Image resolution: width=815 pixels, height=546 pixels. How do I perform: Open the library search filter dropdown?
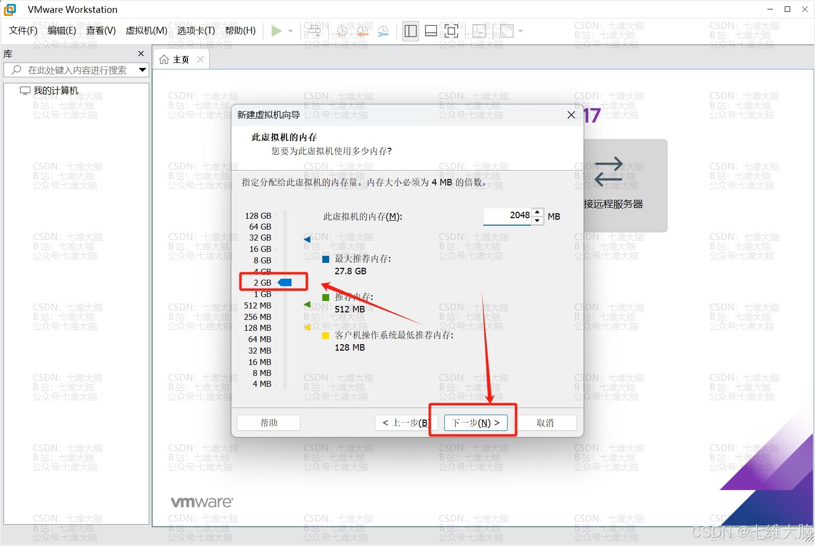point(143,70)
